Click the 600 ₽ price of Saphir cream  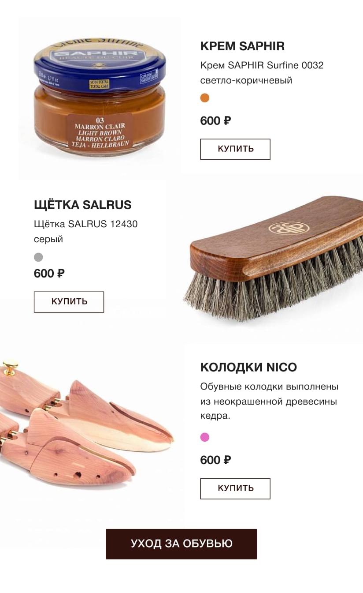[x=215, y=120]
